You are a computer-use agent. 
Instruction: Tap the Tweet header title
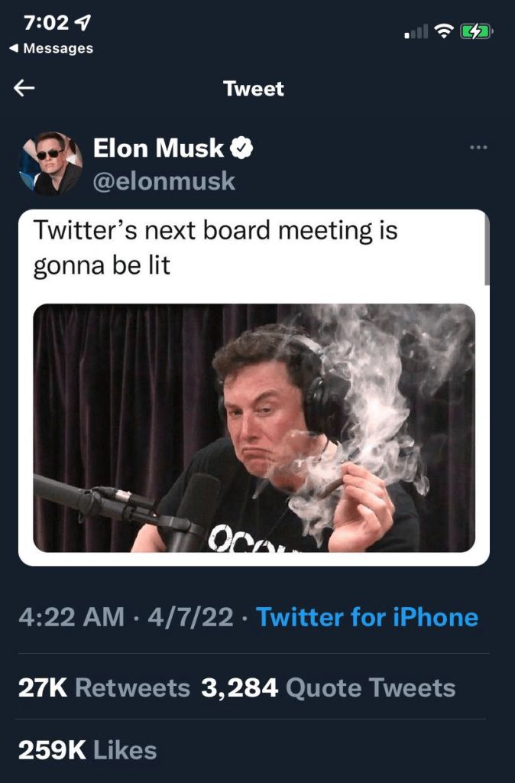tap(253, 89)
